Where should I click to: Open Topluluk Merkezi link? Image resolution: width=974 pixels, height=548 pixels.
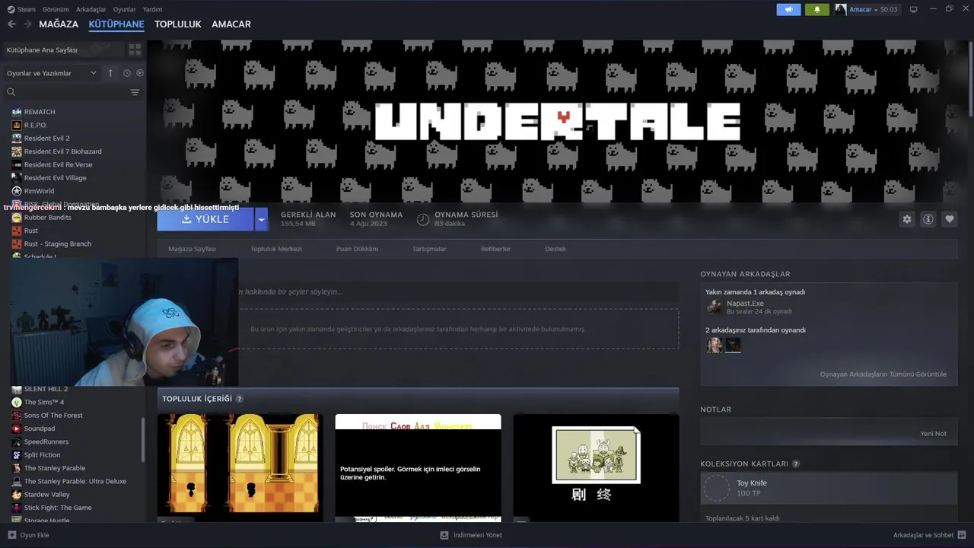coord(276,249)
